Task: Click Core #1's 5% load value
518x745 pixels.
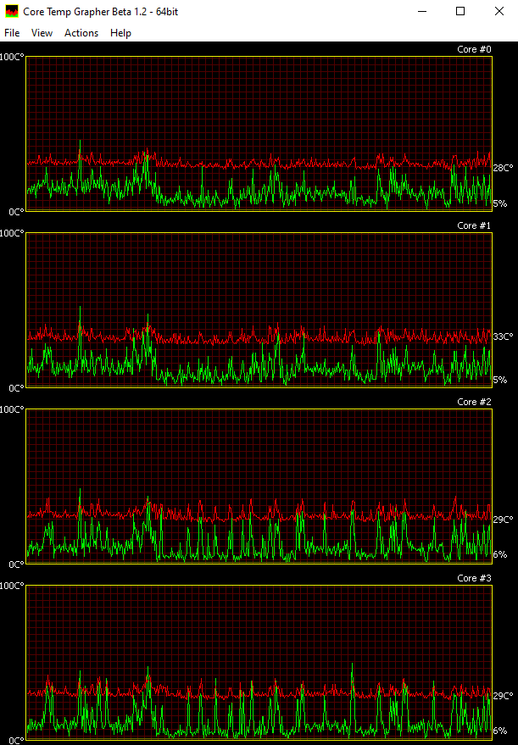Action: pos(500,380)
